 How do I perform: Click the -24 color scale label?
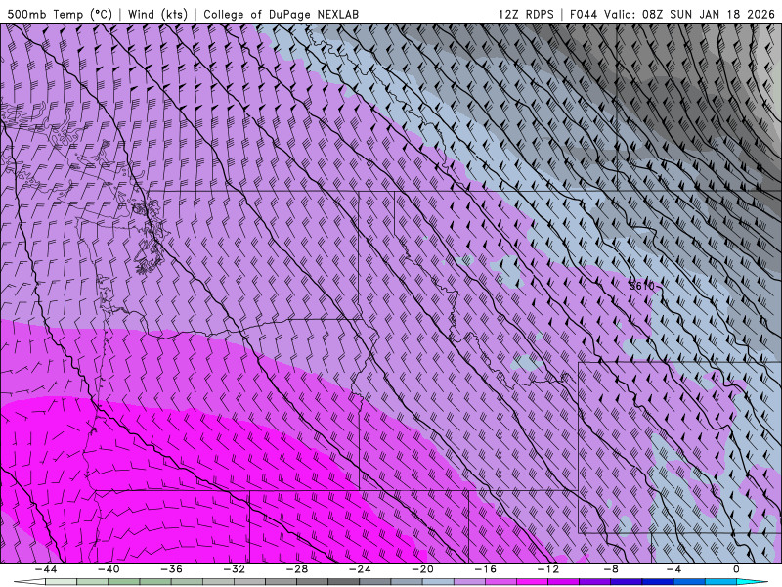[360, 569]
